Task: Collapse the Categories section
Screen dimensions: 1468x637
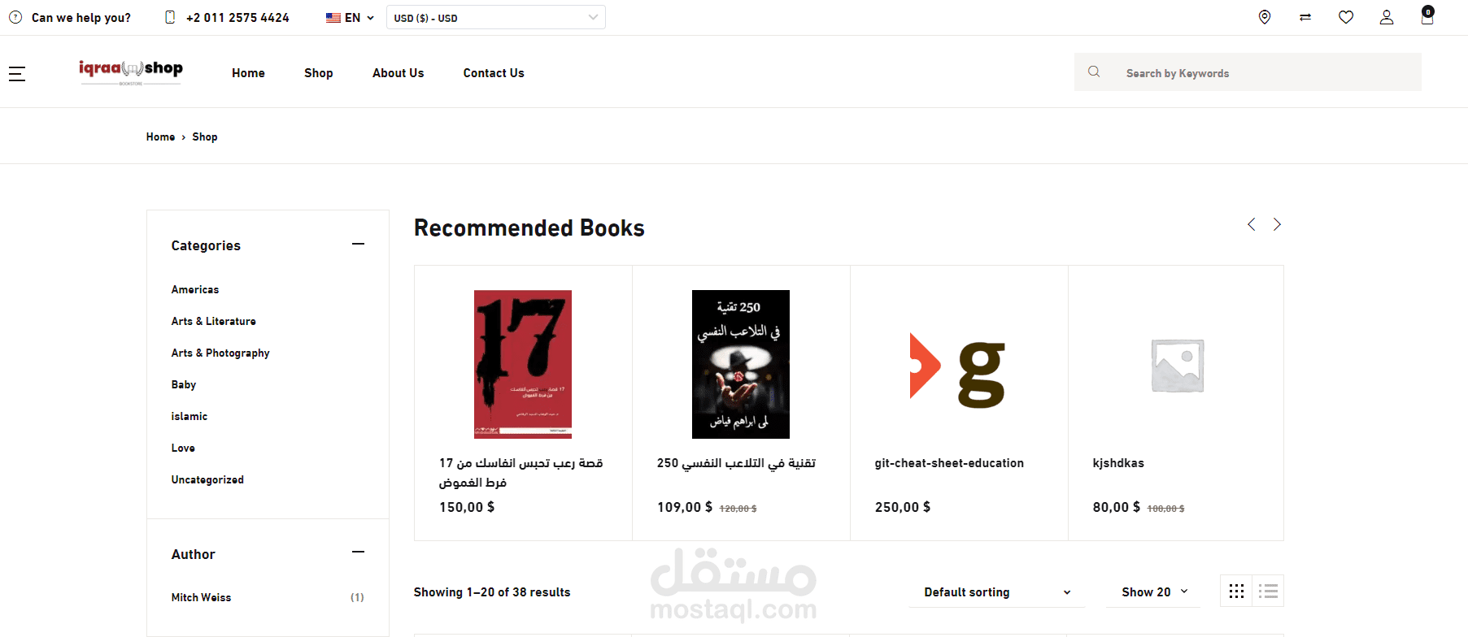Action: point(358,244)
